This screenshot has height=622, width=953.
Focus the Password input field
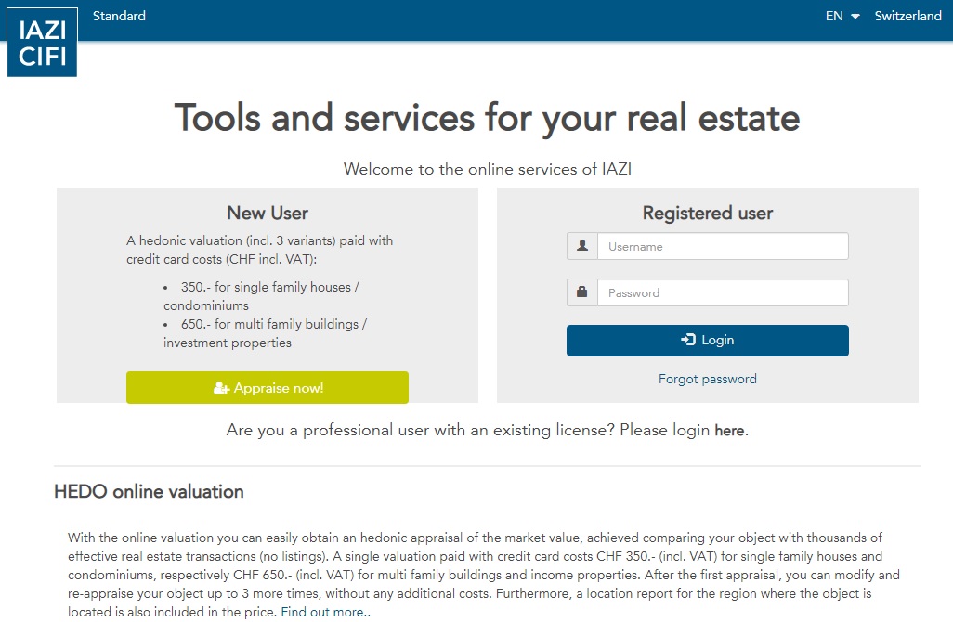(723, 292)
